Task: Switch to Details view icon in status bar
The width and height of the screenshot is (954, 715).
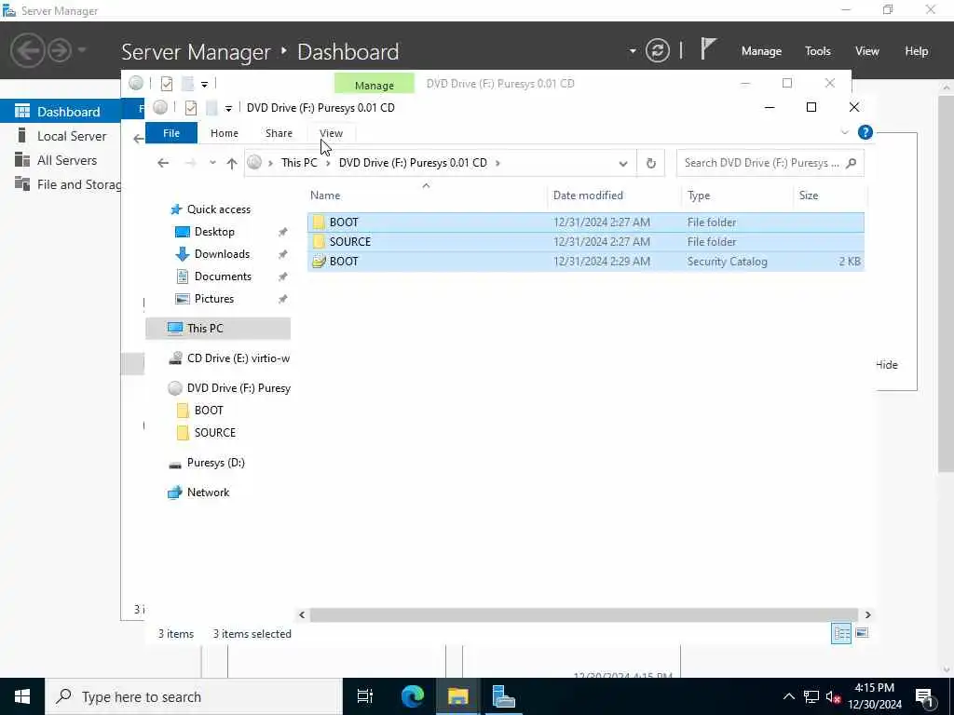Action: click(x=841, y=633)
